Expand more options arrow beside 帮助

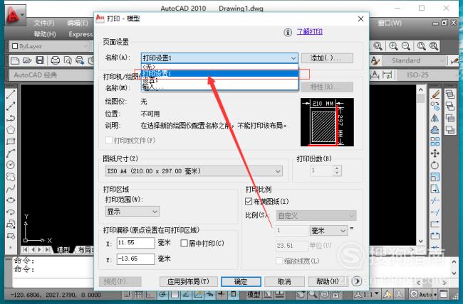coord(357,281)
